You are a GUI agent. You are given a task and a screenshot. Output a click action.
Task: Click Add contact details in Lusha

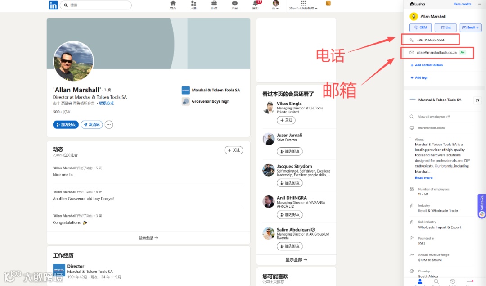pos(427,65)
